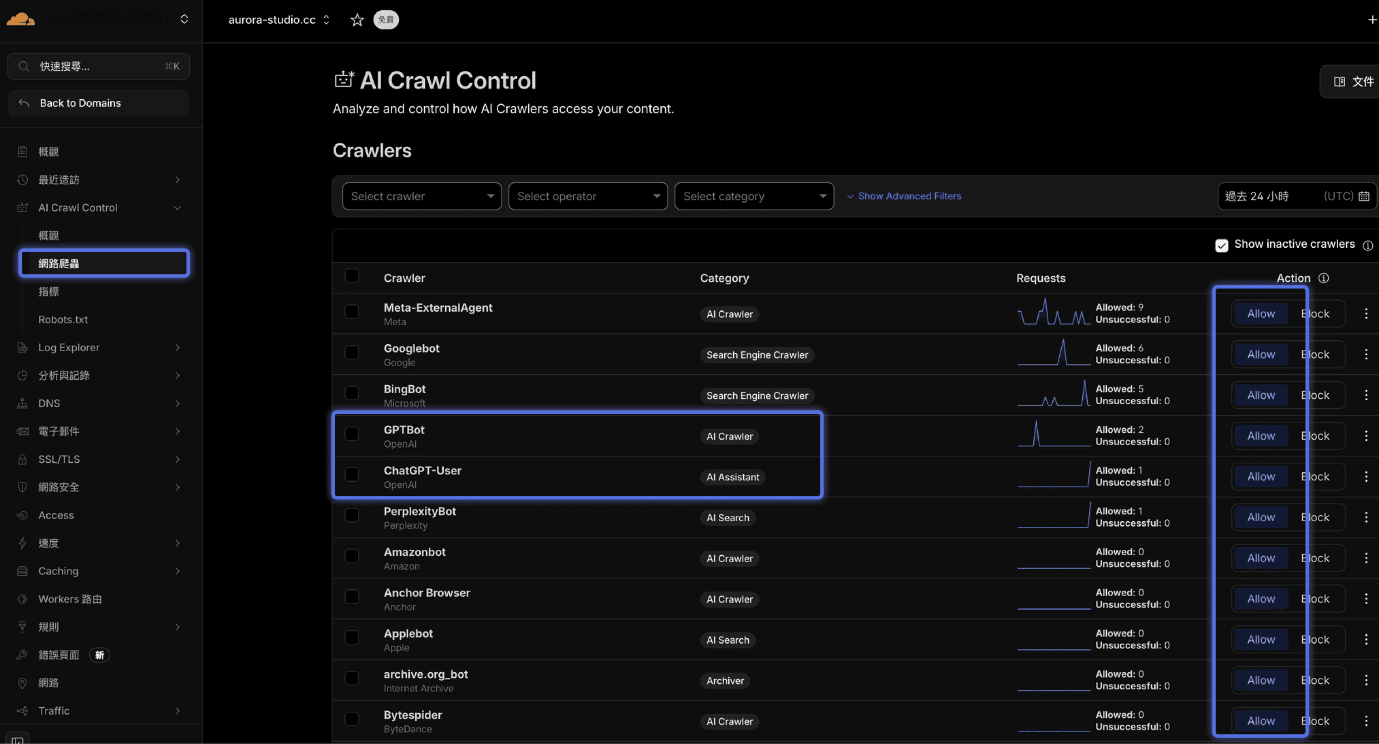Open the calendar date range icon

1364,196
